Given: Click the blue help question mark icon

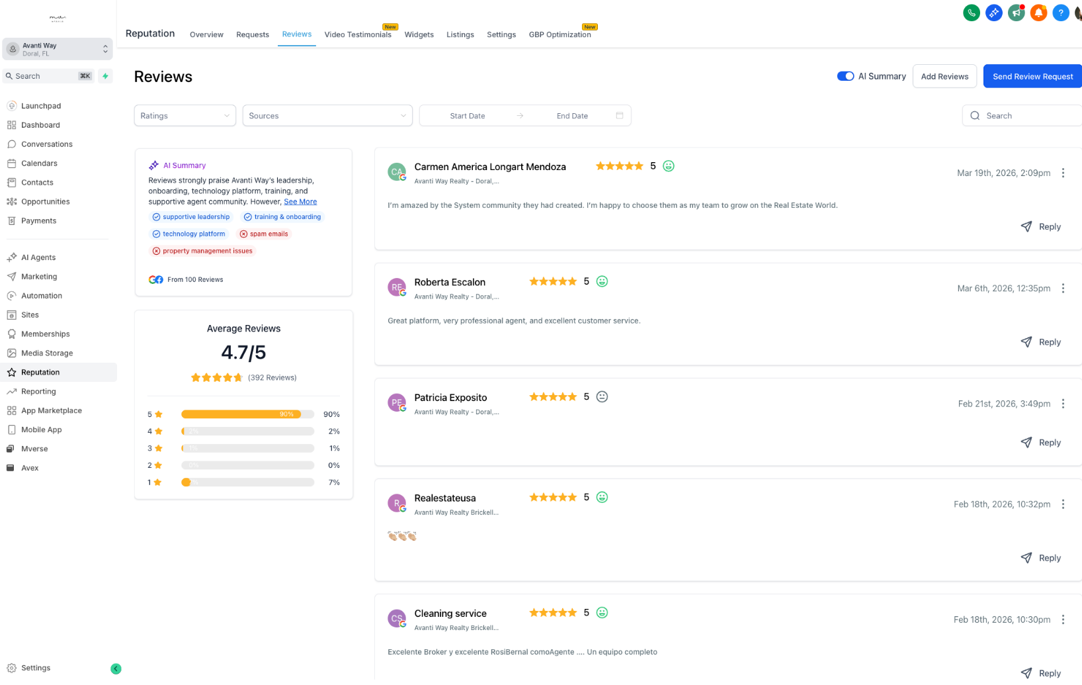Looking at the screenshot, I should [x=1061, y=13].
